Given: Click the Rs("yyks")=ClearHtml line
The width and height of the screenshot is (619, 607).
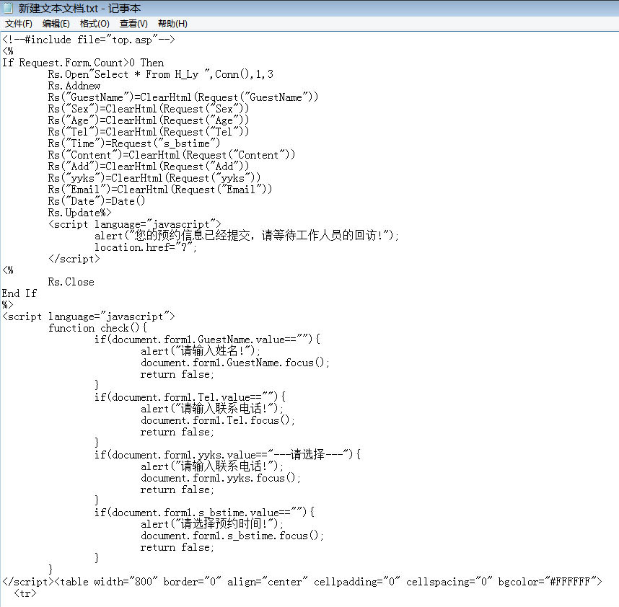Looking at the screenshot, I should click(x=154, y=178).
